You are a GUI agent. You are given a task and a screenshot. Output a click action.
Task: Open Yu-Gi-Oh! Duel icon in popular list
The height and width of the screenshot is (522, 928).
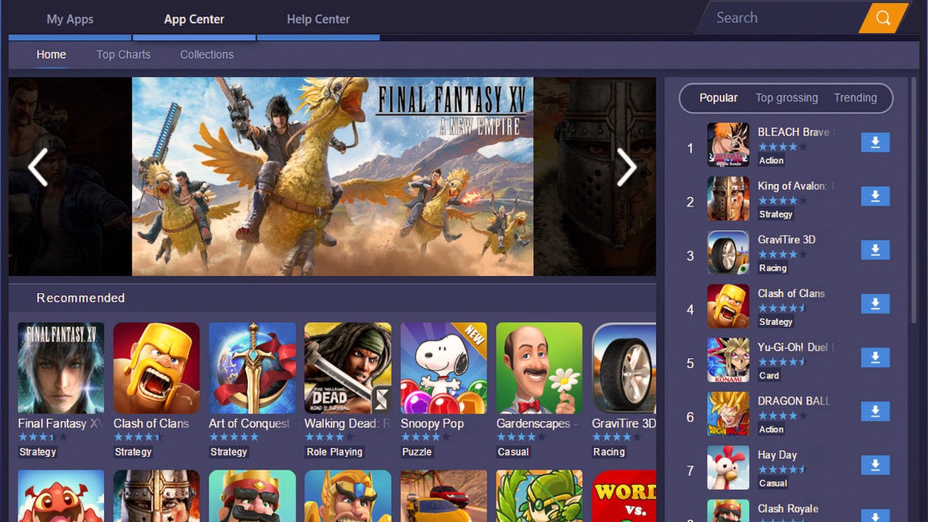click(728, 359)
